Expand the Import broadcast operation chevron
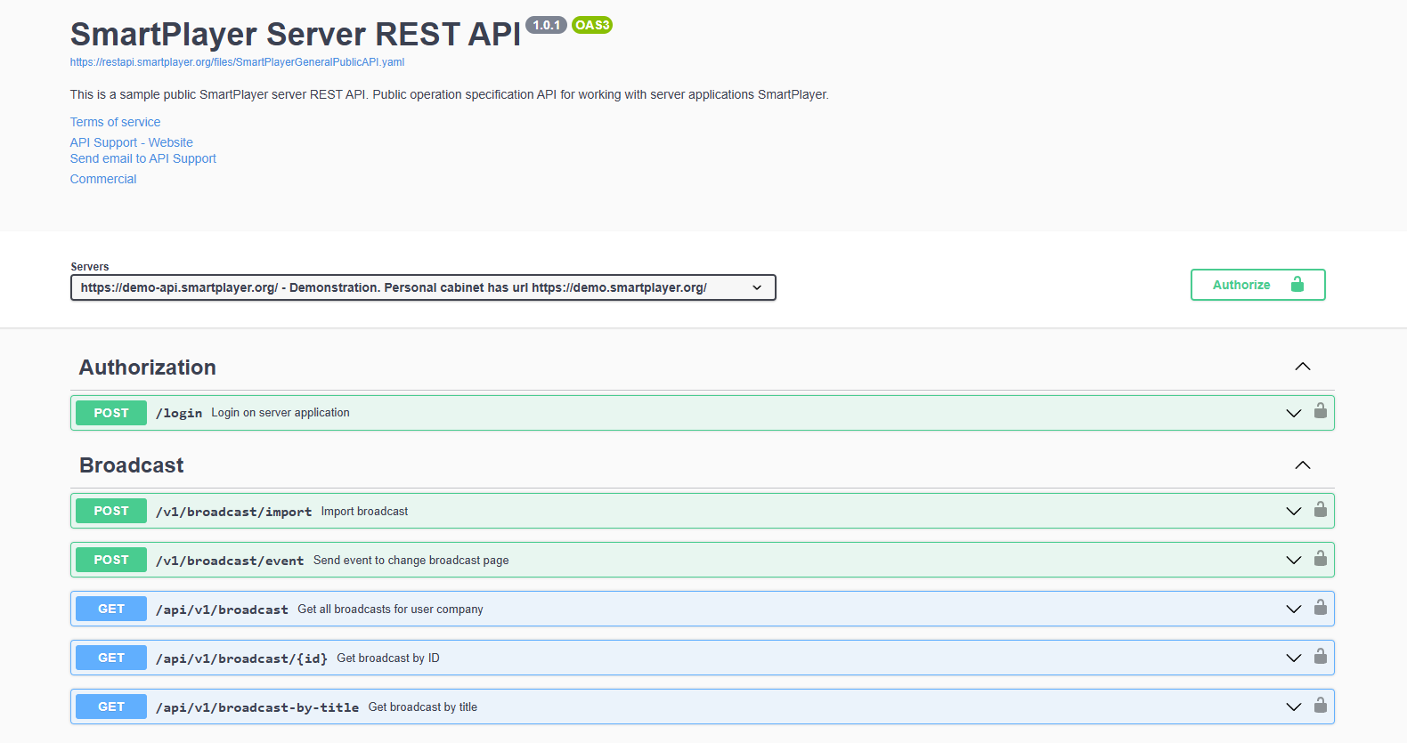Viewport: 1407px width, 743px height. [1293, 511]
